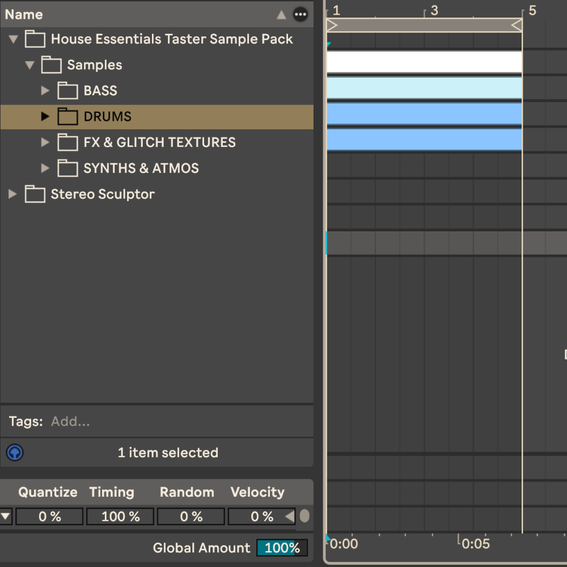
Task: Select the white clip on the top track
Action: tap(424, 62)
